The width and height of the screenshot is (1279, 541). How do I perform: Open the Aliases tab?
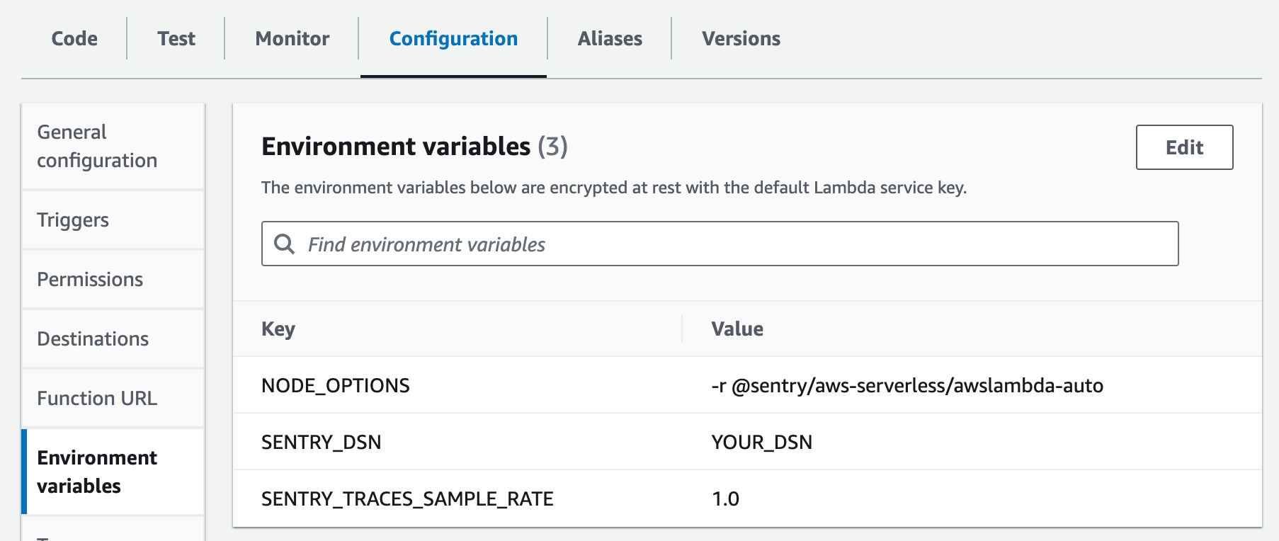tap(610, 39)
